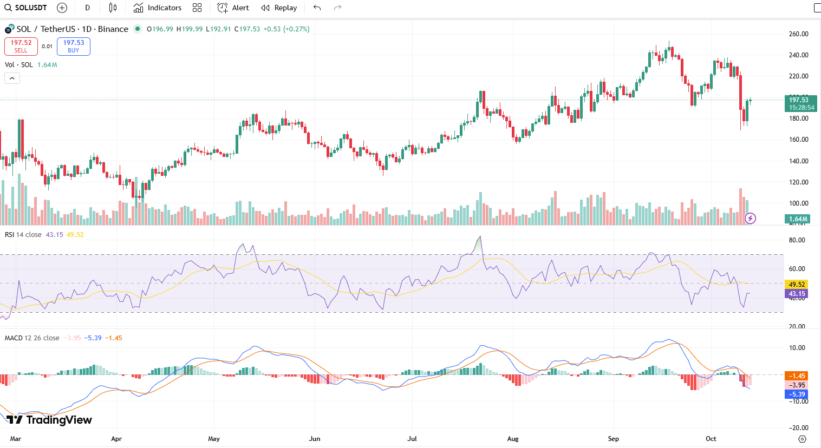The image size is (821, 448).
Task: Enter fullscreen via the top-right icon
Action: (x=816, y=8)
